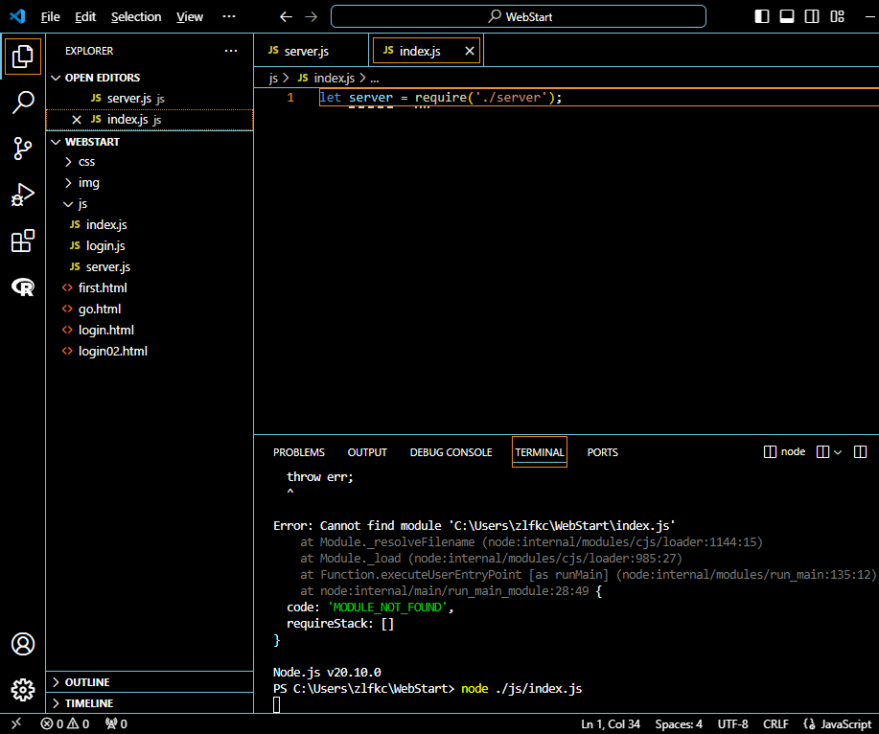Customize the editor layout

pyautogui.click(x=837, y=16)
